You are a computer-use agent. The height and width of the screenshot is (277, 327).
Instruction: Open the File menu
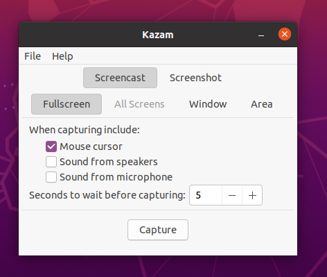pos(33,56)
